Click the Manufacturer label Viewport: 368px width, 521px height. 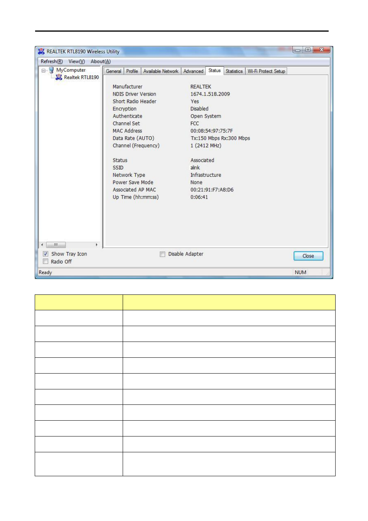(x=127, y=87)
